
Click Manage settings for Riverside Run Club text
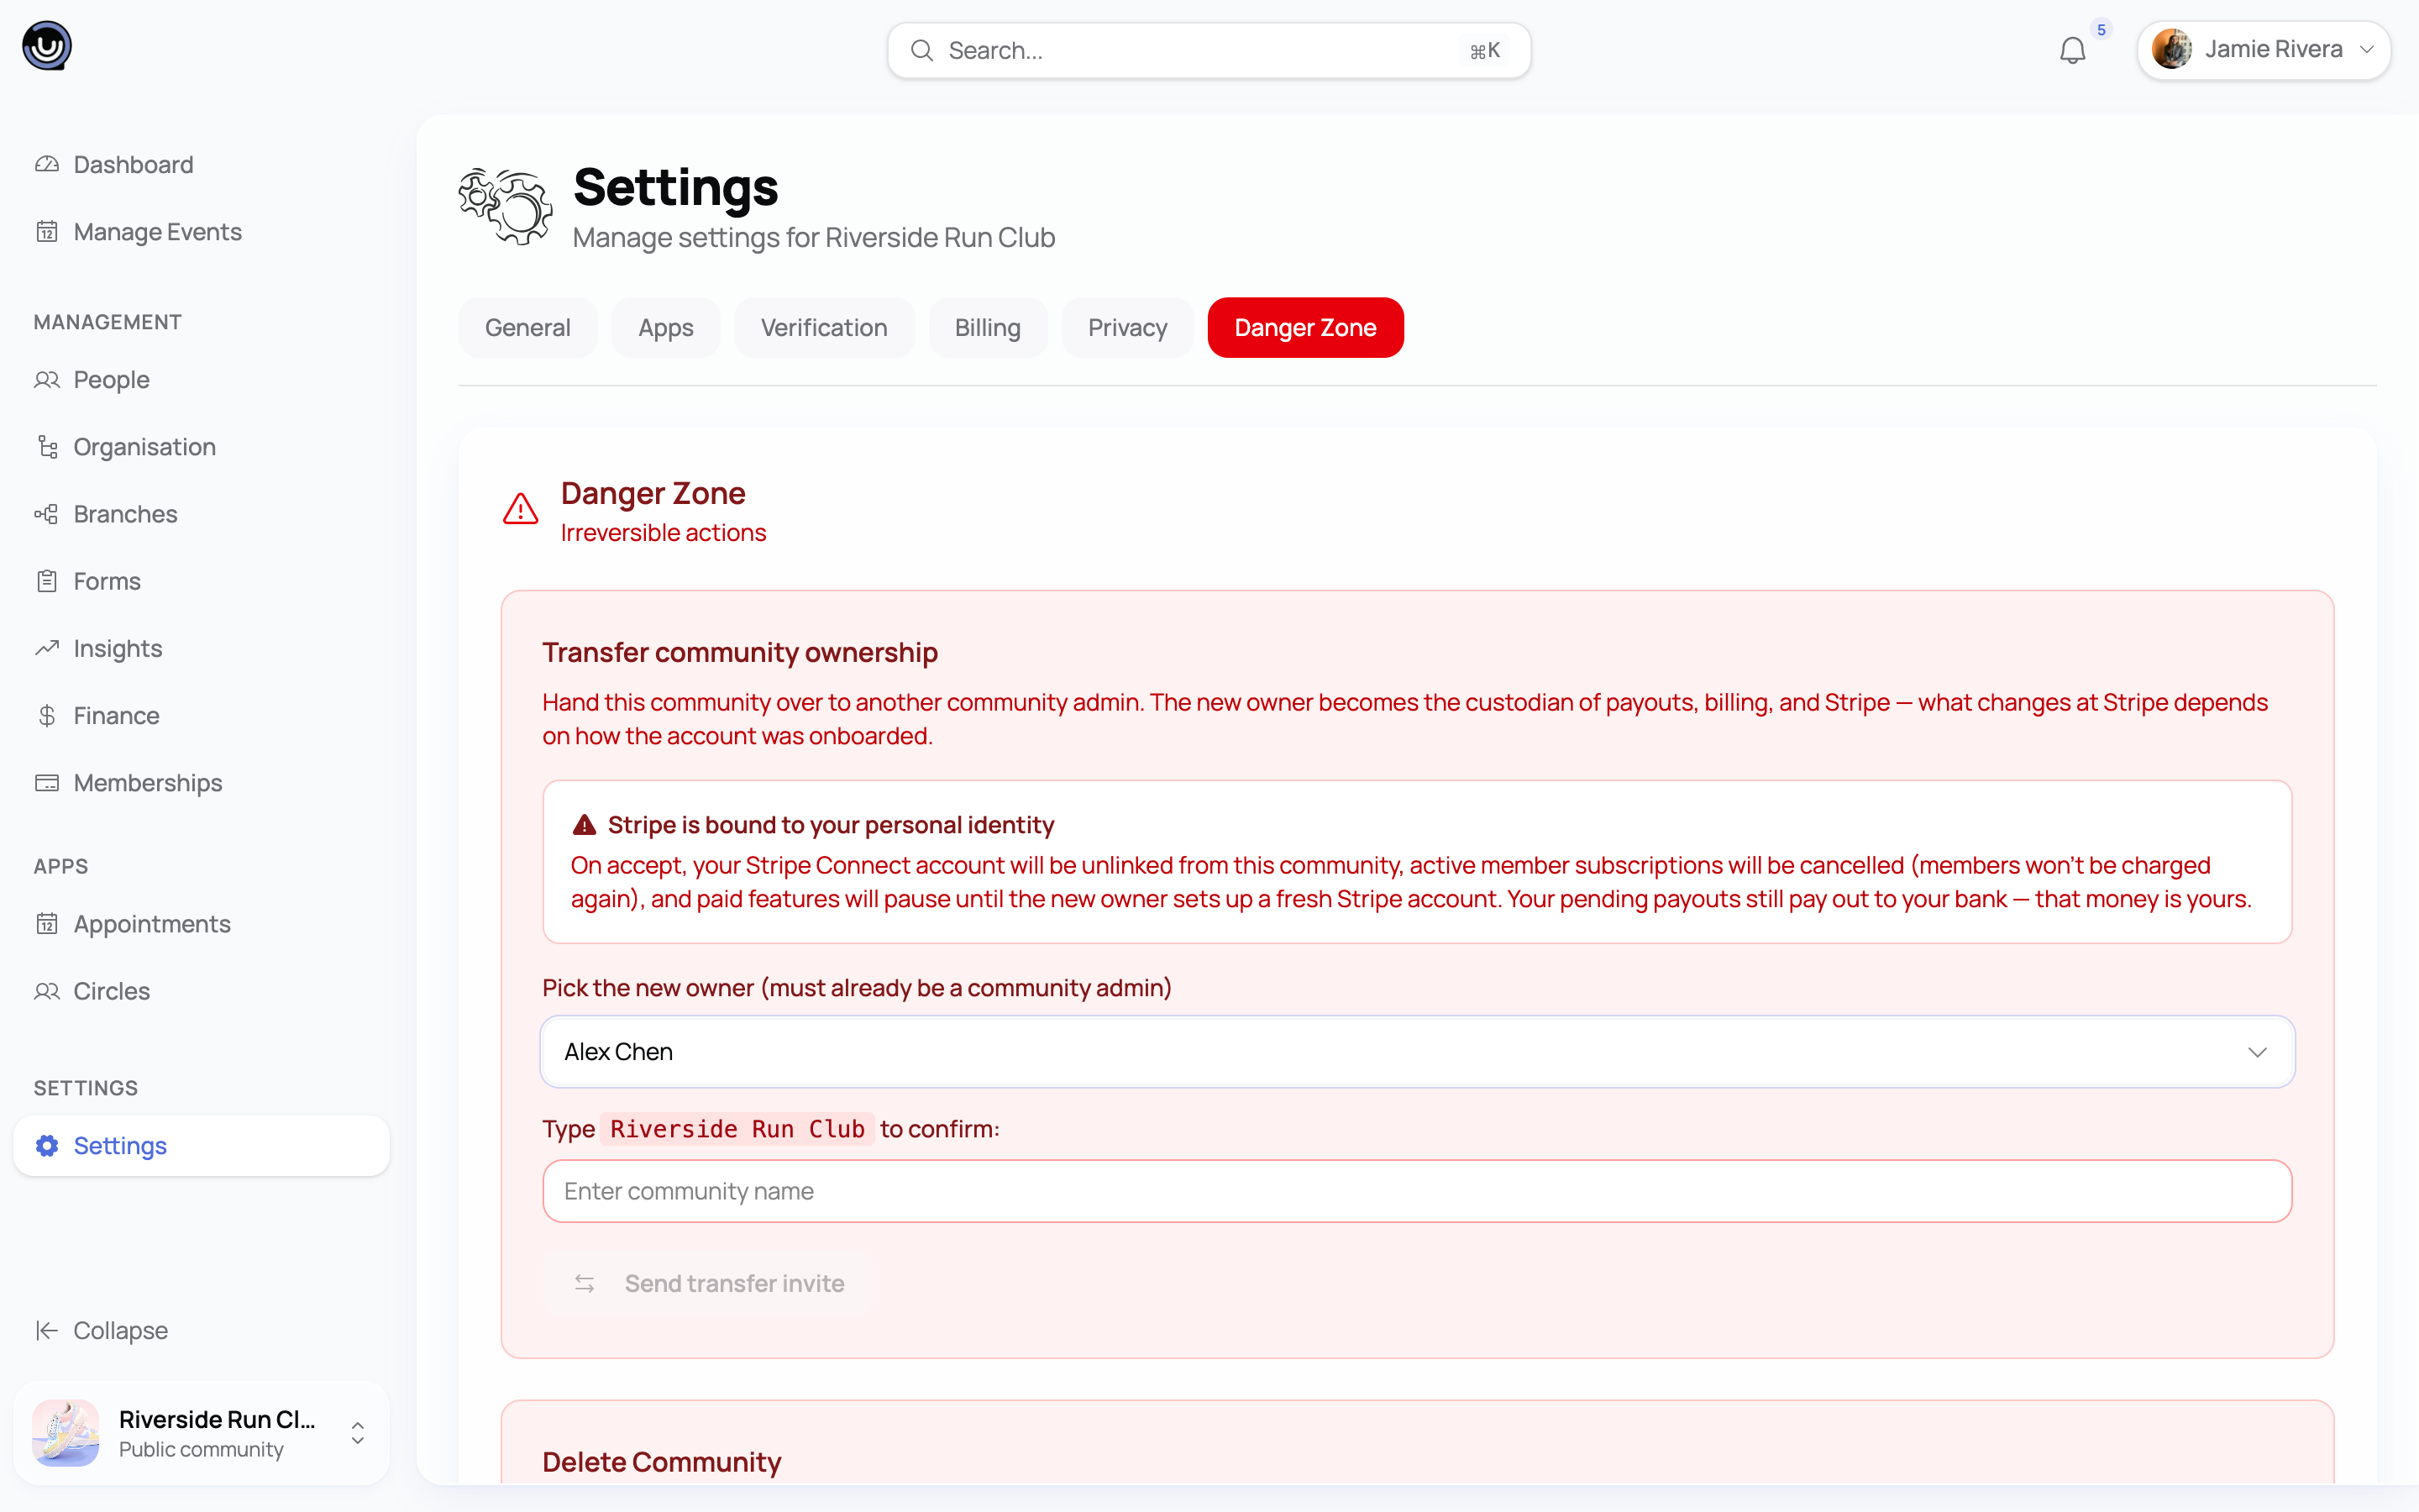pyautogui.click(x=814, y=237)
